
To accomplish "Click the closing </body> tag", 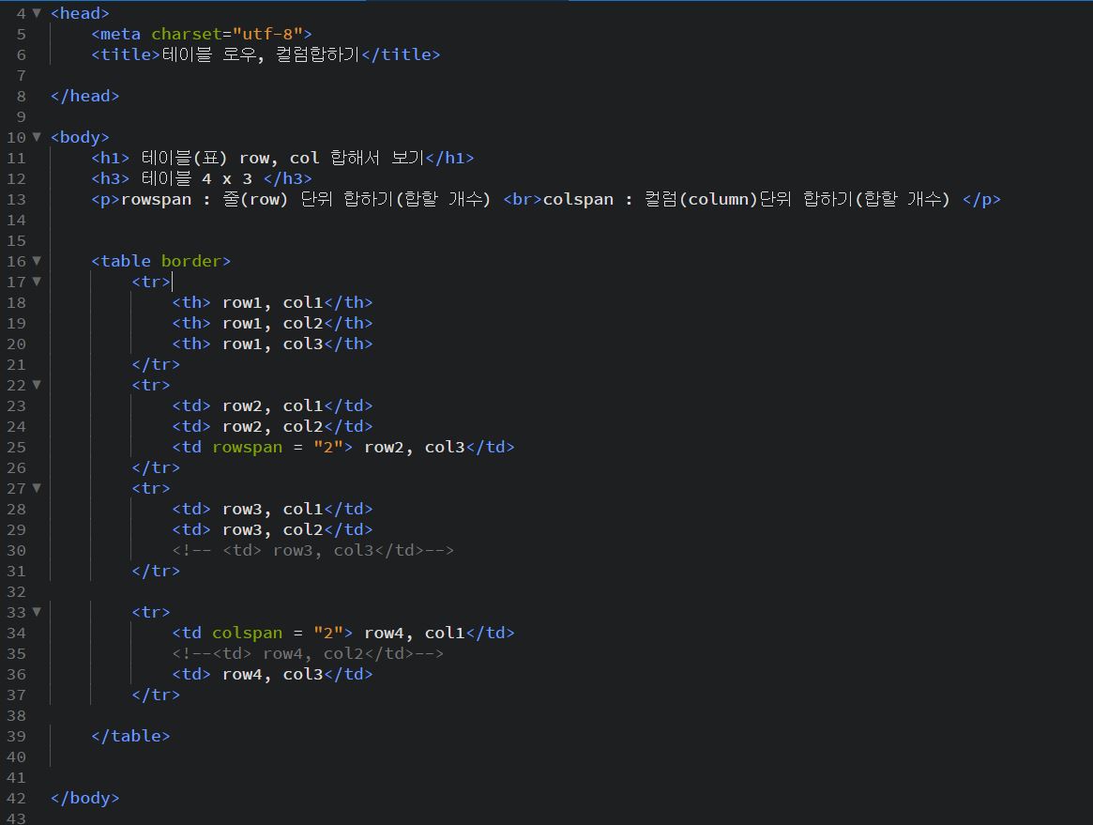I will pos(85,799).
